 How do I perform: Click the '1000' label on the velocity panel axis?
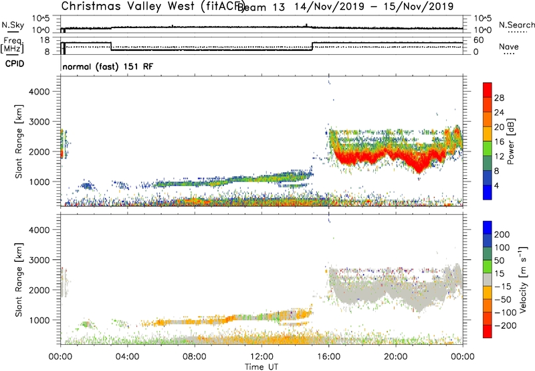pos(39,320)
